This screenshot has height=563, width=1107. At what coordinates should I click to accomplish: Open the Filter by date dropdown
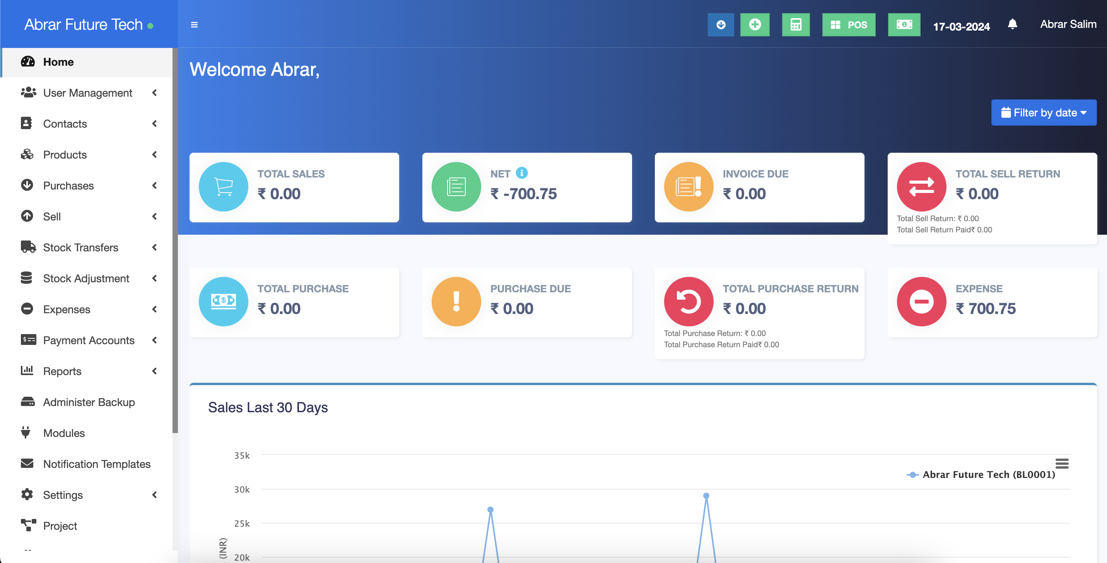coord(1044,113)
